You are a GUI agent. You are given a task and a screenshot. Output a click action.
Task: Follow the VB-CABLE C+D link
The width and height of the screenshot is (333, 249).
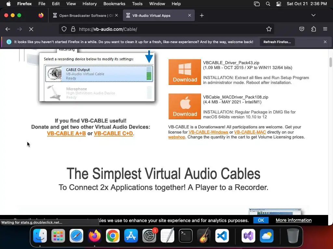(113, 133)
